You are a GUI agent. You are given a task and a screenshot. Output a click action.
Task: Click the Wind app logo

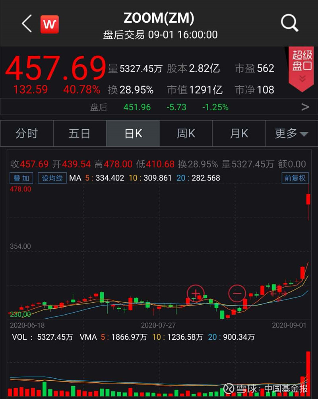click(49, 24)
